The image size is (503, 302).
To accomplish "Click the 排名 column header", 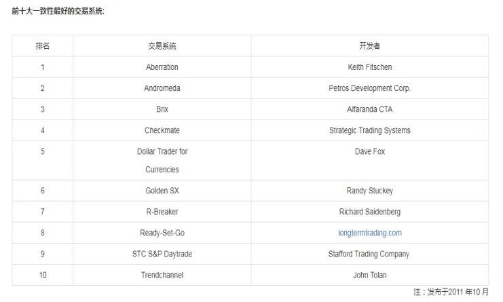I will [x=42, y=46].
